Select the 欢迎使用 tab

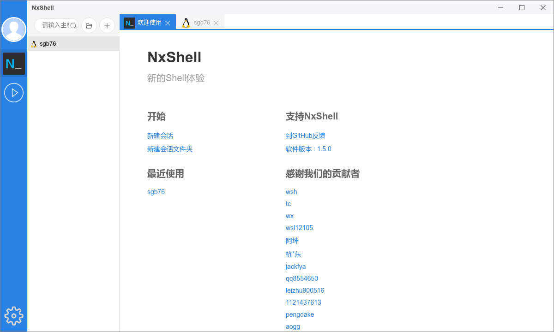click(x=149, y=23)
